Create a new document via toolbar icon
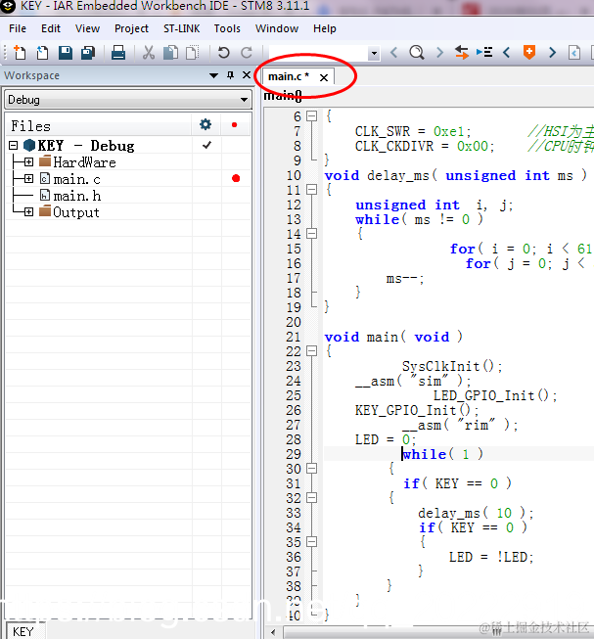This screenshot has height=639, width=594. click(20, 53)
